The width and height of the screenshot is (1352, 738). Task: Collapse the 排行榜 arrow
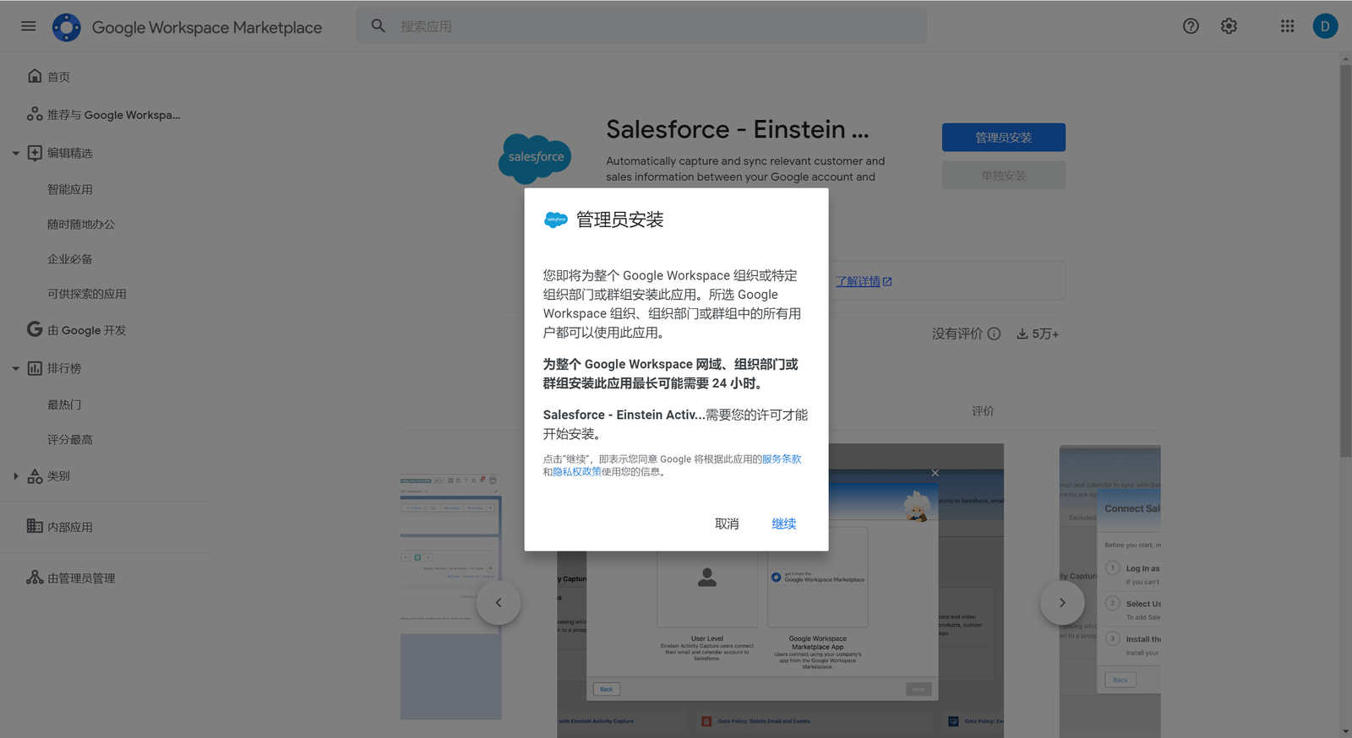pos(15,368)
